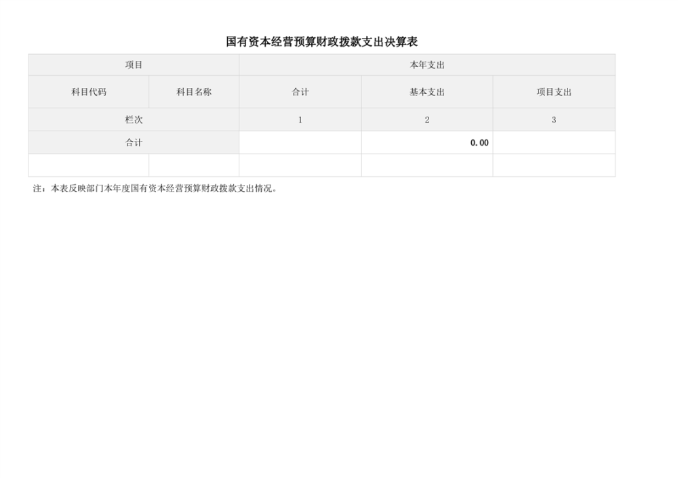Click the table title 国有资本经营预算财政拨款支出决算表
678x478 pixels.
(x=322, y=42)
